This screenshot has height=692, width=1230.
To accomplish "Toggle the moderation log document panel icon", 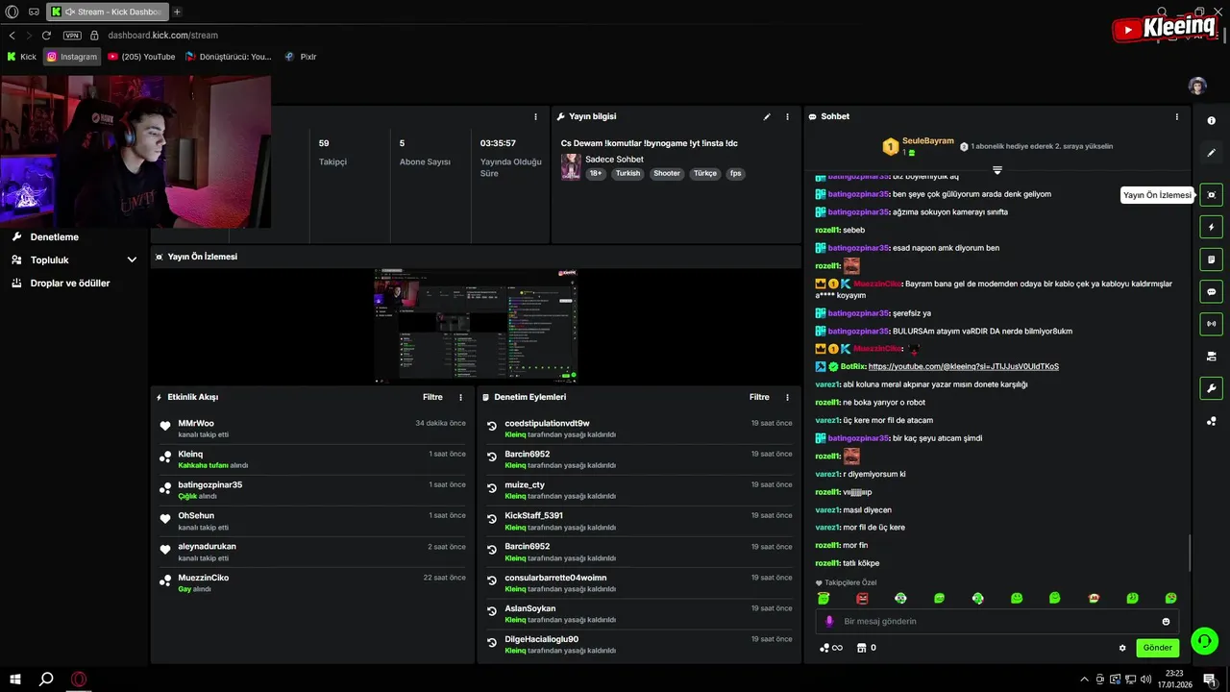I will pyautogui.click(x=1211, y=259).
